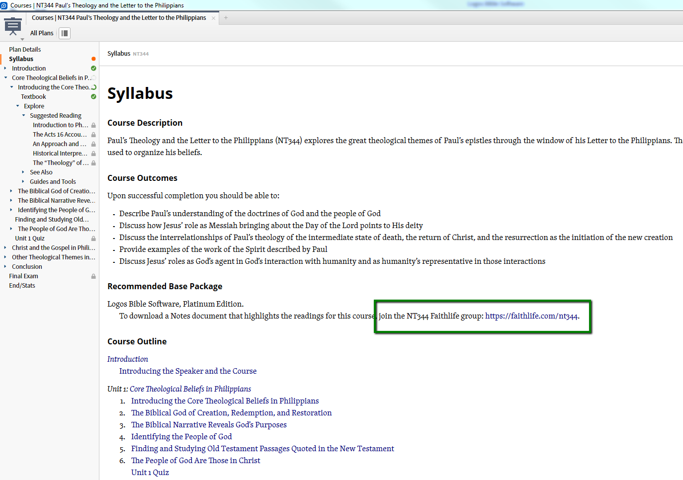Open Unit 1 Core Theological Beliefs heading link
683x480 pixels.
click(179, 389)
